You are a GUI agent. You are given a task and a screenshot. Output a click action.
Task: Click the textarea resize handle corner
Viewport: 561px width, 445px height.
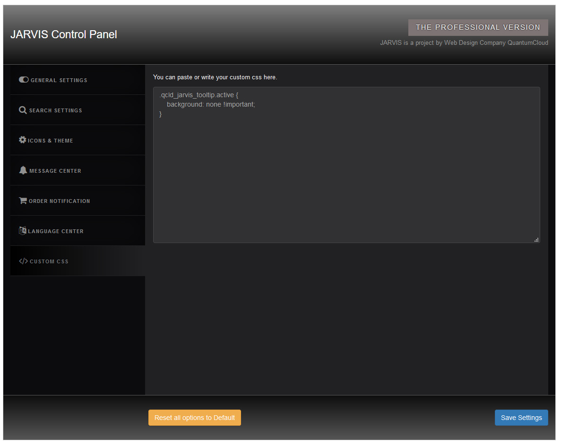coord(536,240)
